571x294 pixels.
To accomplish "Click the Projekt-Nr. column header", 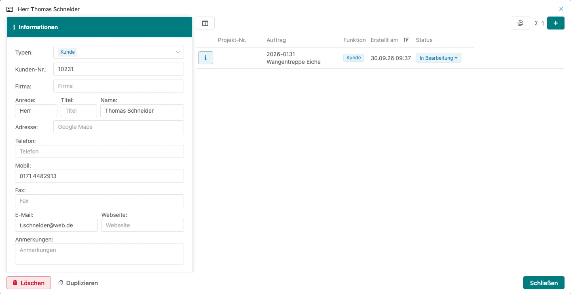I will tap(232, 40).
